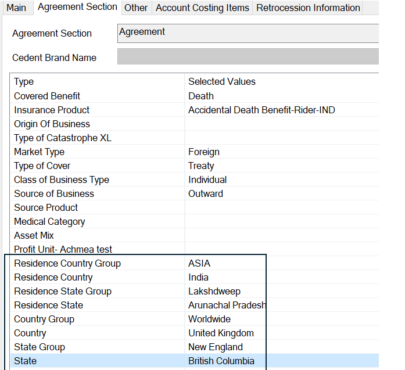Select the Country Group row

click(x=44, y=319)
